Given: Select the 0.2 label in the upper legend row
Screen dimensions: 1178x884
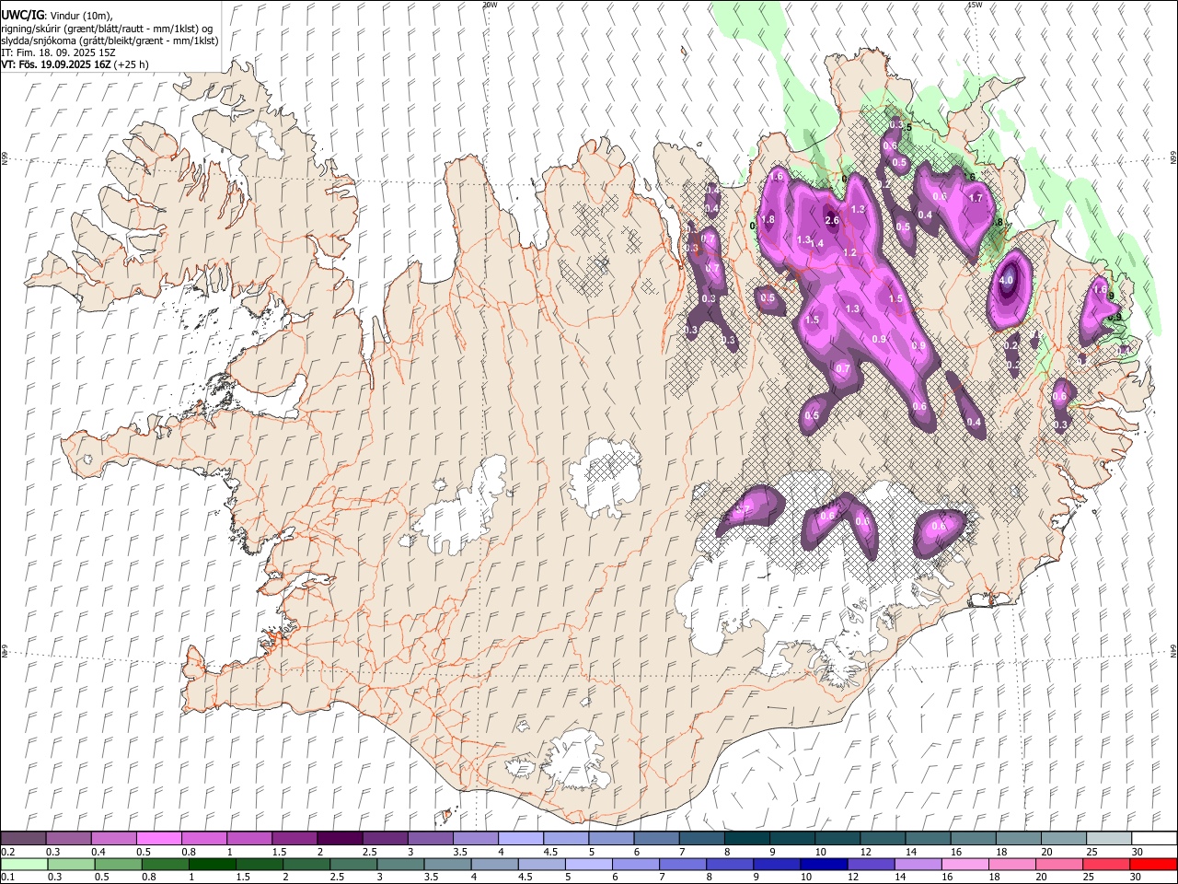Looking at the screenshot, I should 8,852.
